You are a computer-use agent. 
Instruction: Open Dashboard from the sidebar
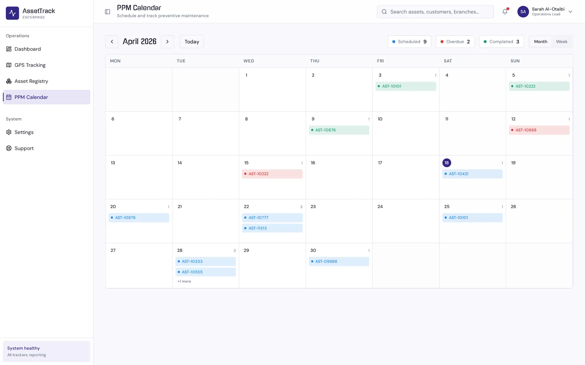click(x=46, y=49)
